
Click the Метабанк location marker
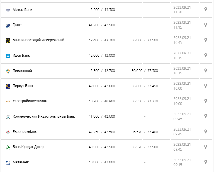pos(205,162)
